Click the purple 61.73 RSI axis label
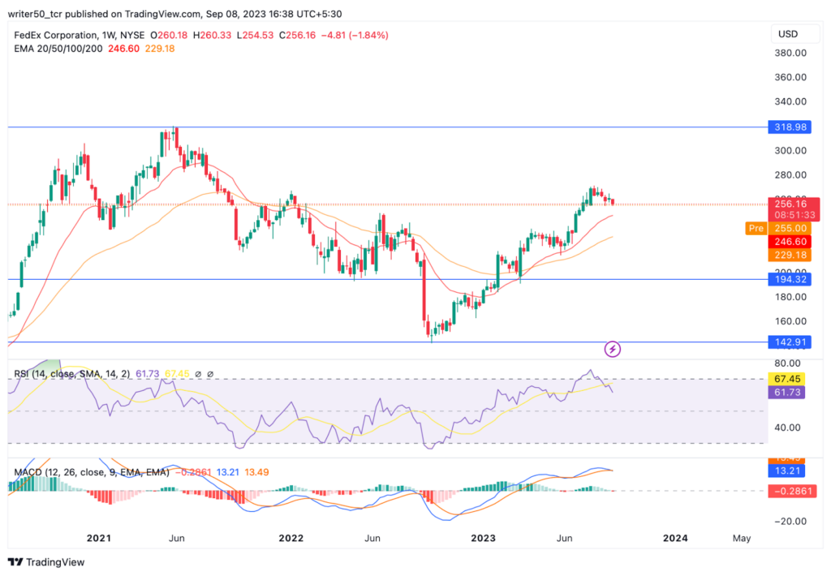The width and height of the screenshot is (831, 576). pos(786,392)
